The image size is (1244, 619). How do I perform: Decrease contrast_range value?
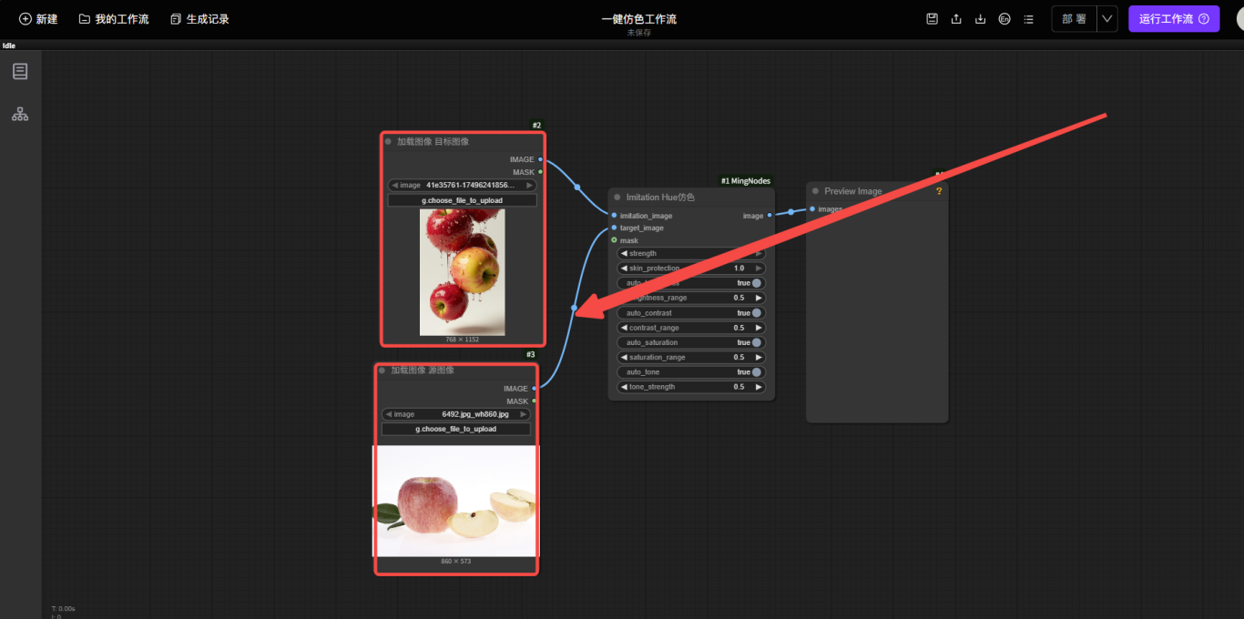[624, 328]
